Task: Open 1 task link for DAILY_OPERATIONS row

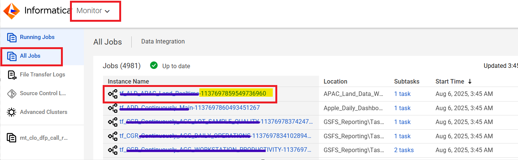Action: [402, 136]
